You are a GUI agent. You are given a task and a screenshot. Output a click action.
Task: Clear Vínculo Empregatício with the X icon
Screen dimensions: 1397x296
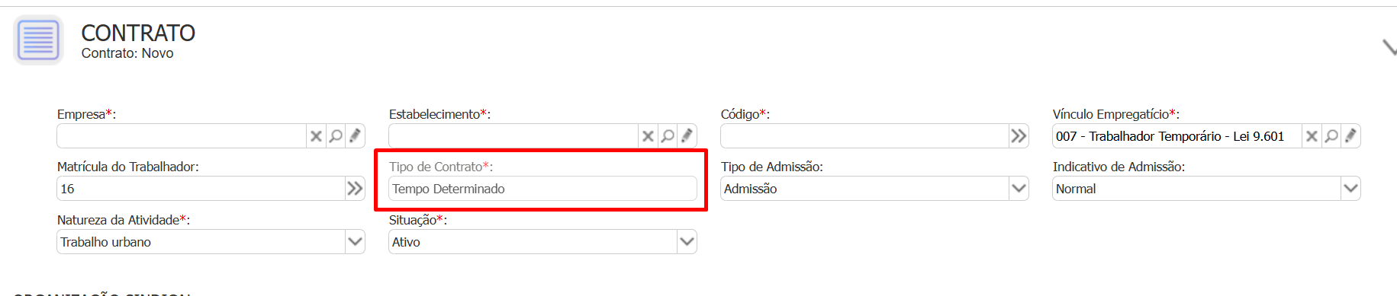(1312, 136)
